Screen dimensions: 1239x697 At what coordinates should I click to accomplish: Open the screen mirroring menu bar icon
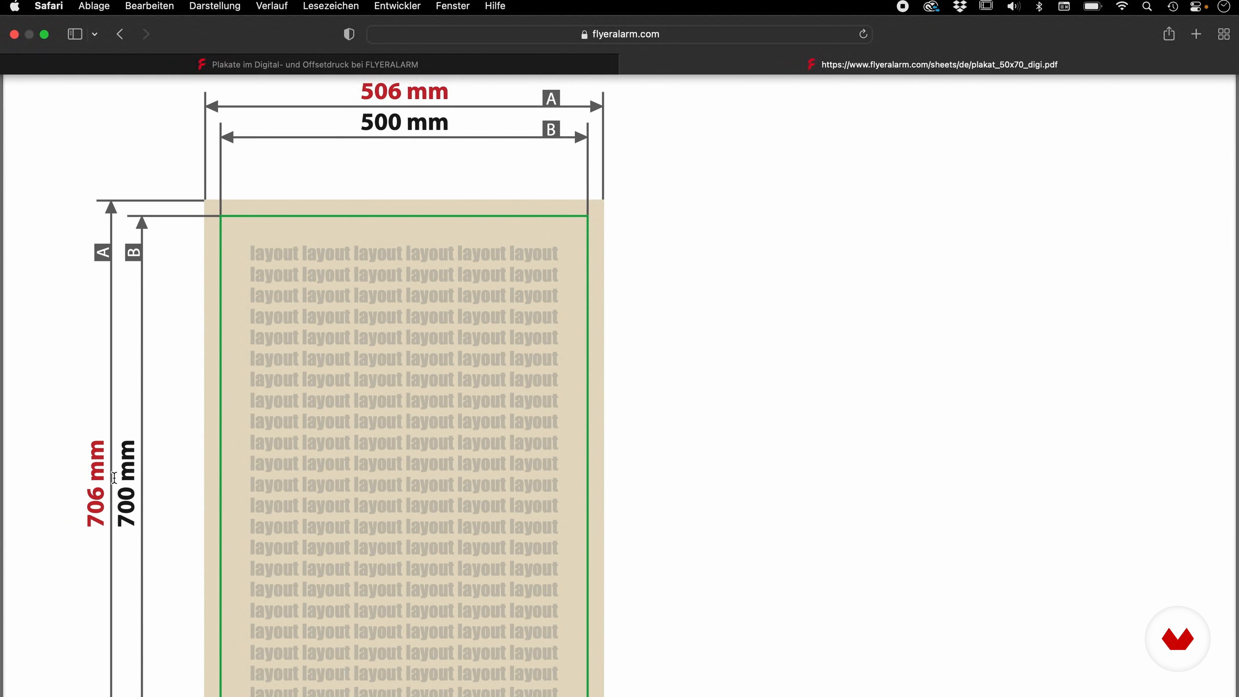tap(986, 6)
